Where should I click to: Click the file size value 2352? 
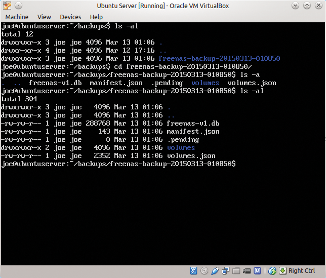102,156
